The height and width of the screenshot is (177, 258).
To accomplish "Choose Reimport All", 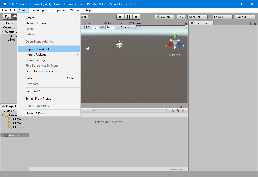I will tap(49, 91).
